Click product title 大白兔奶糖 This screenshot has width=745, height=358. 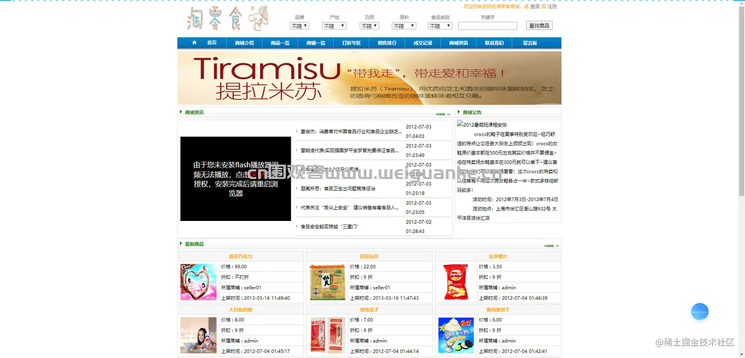240,310
